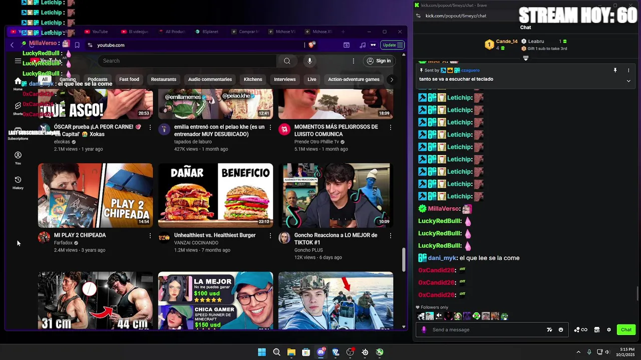This screenshot has height=360, width=641.
Task: Select the Live category chip
Action: 312,79
